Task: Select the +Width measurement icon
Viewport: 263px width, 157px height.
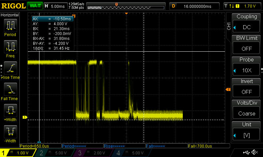Action: pos(10,111)
